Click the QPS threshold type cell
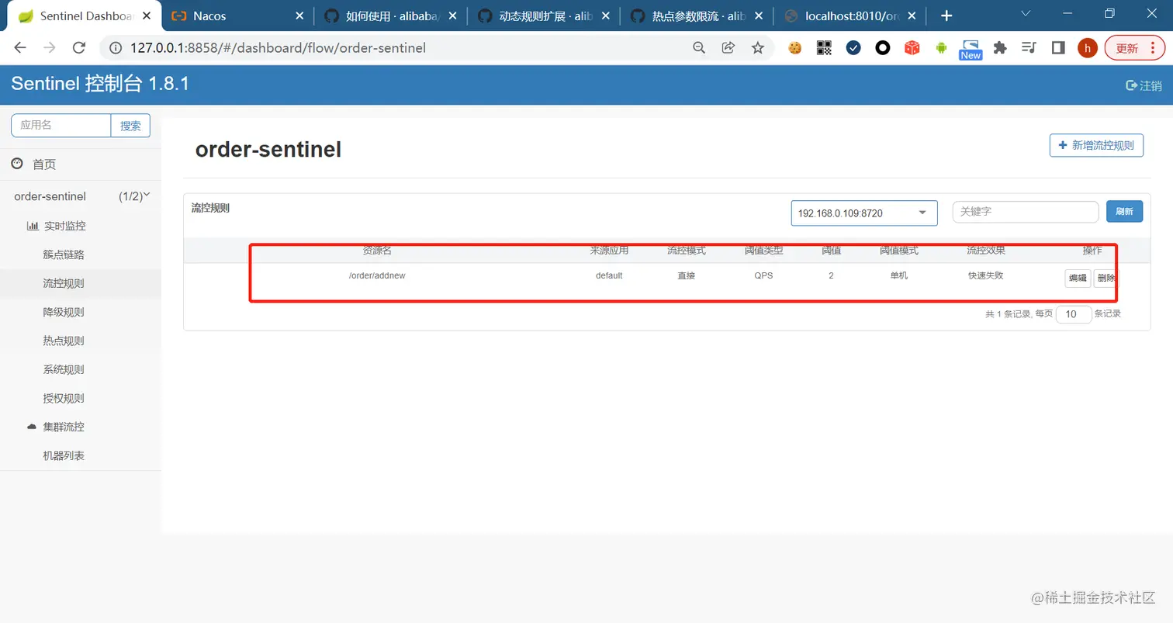The width and height of the screenshot is (1173, 623). pos(763,275)
